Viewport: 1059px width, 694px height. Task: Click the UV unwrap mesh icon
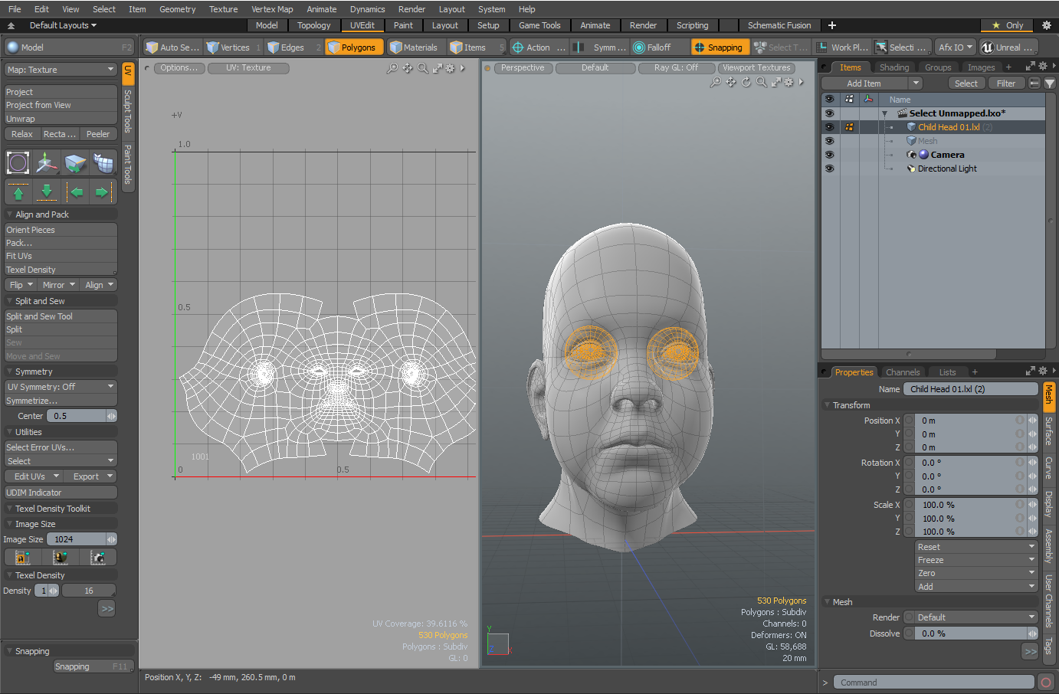(103, 162)
